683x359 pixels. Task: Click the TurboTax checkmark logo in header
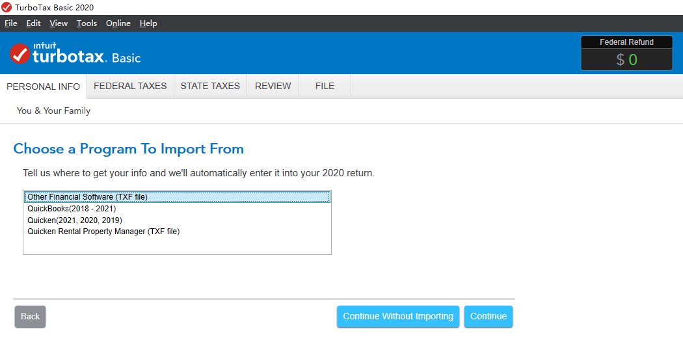[20, 54]
